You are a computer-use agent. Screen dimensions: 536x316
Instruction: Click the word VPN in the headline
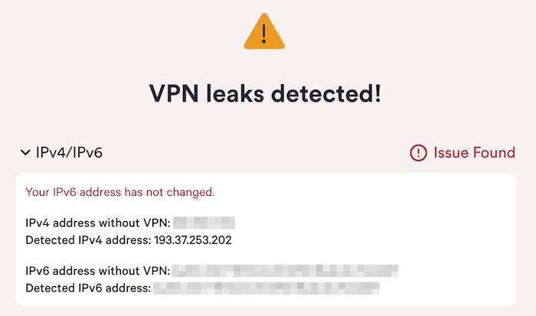coord(174,93)
